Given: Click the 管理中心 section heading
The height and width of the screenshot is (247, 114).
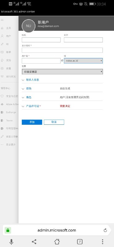Looking at the screenshot, I should click(x=6, y=88).
